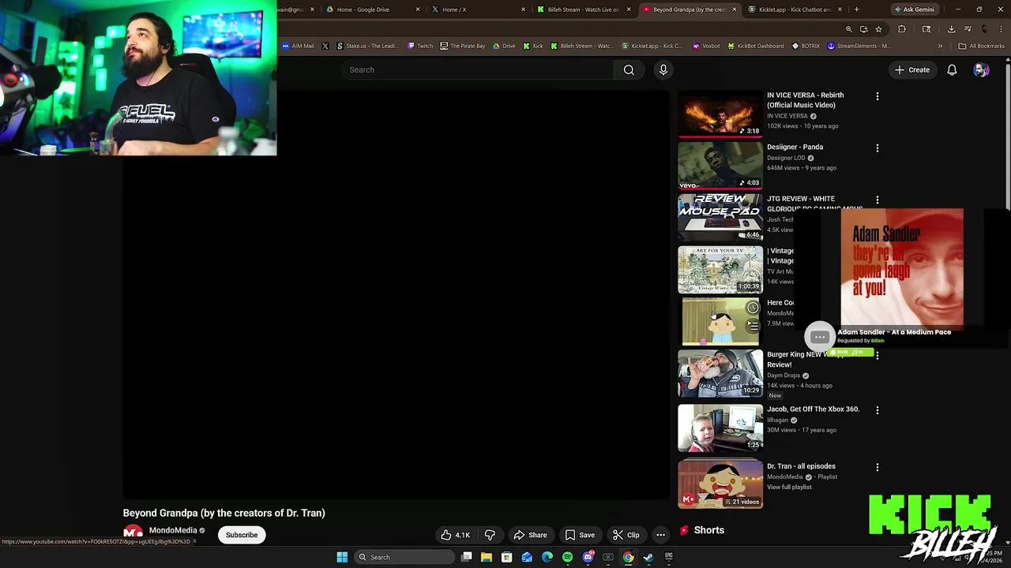Open the JTG Review mouse pad thumbnail

[x=720, y=218]
